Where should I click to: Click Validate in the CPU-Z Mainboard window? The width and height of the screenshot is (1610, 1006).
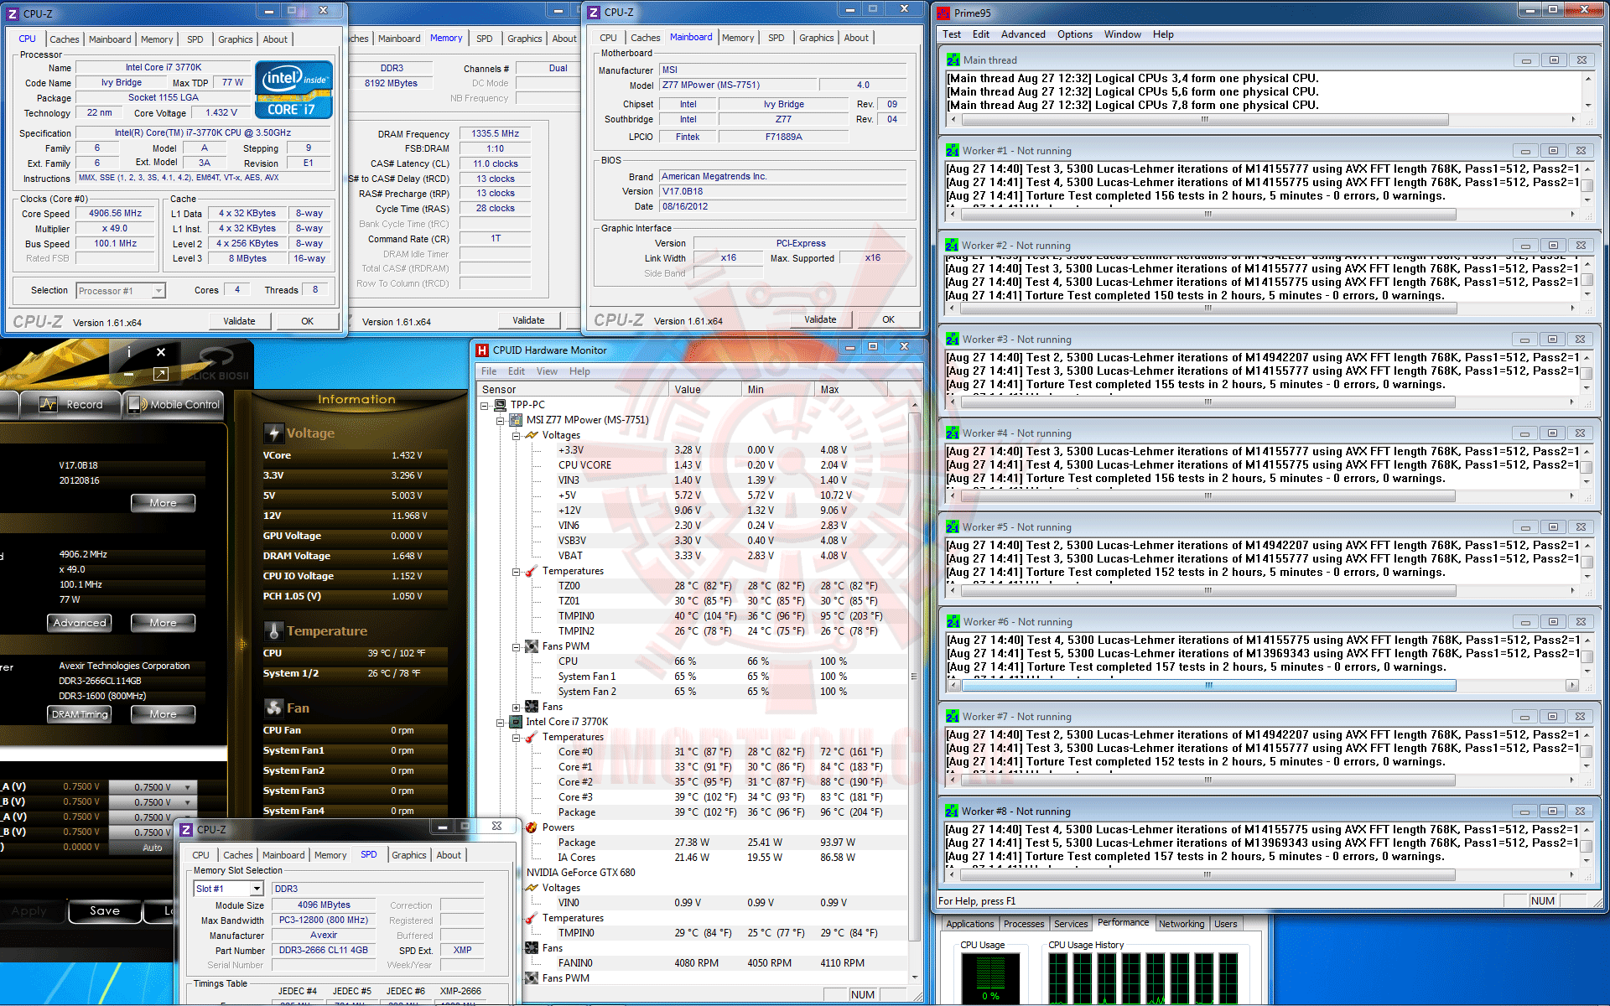pyautogui.click(x=819, y=319)
